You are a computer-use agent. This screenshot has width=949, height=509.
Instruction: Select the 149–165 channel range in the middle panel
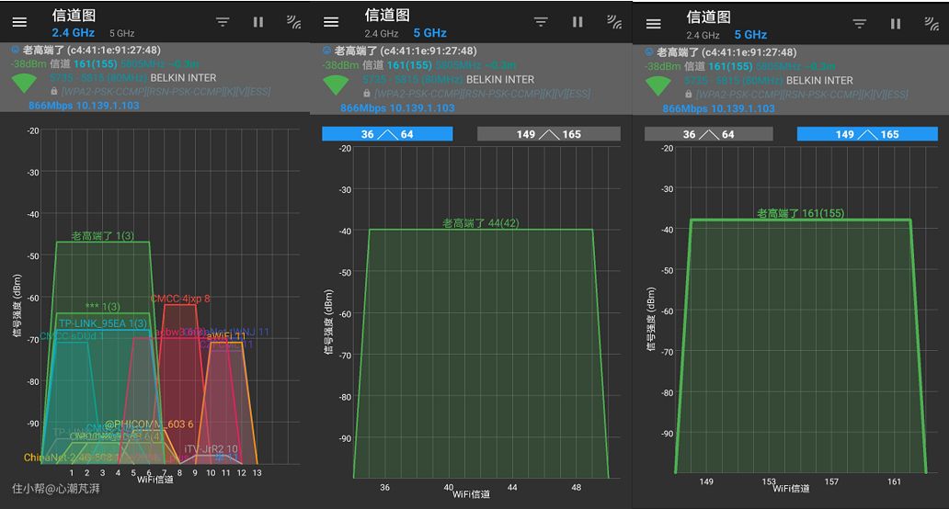tap(548, 134)
